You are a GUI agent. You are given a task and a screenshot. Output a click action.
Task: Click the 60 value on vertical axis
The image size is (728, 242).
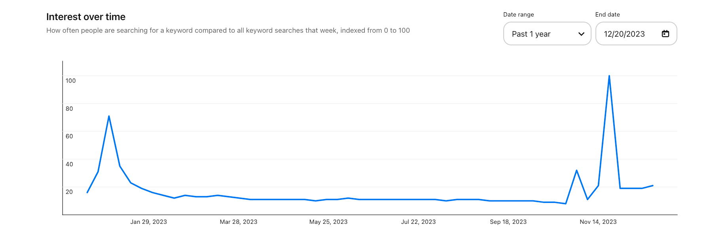tap(69, 136)
